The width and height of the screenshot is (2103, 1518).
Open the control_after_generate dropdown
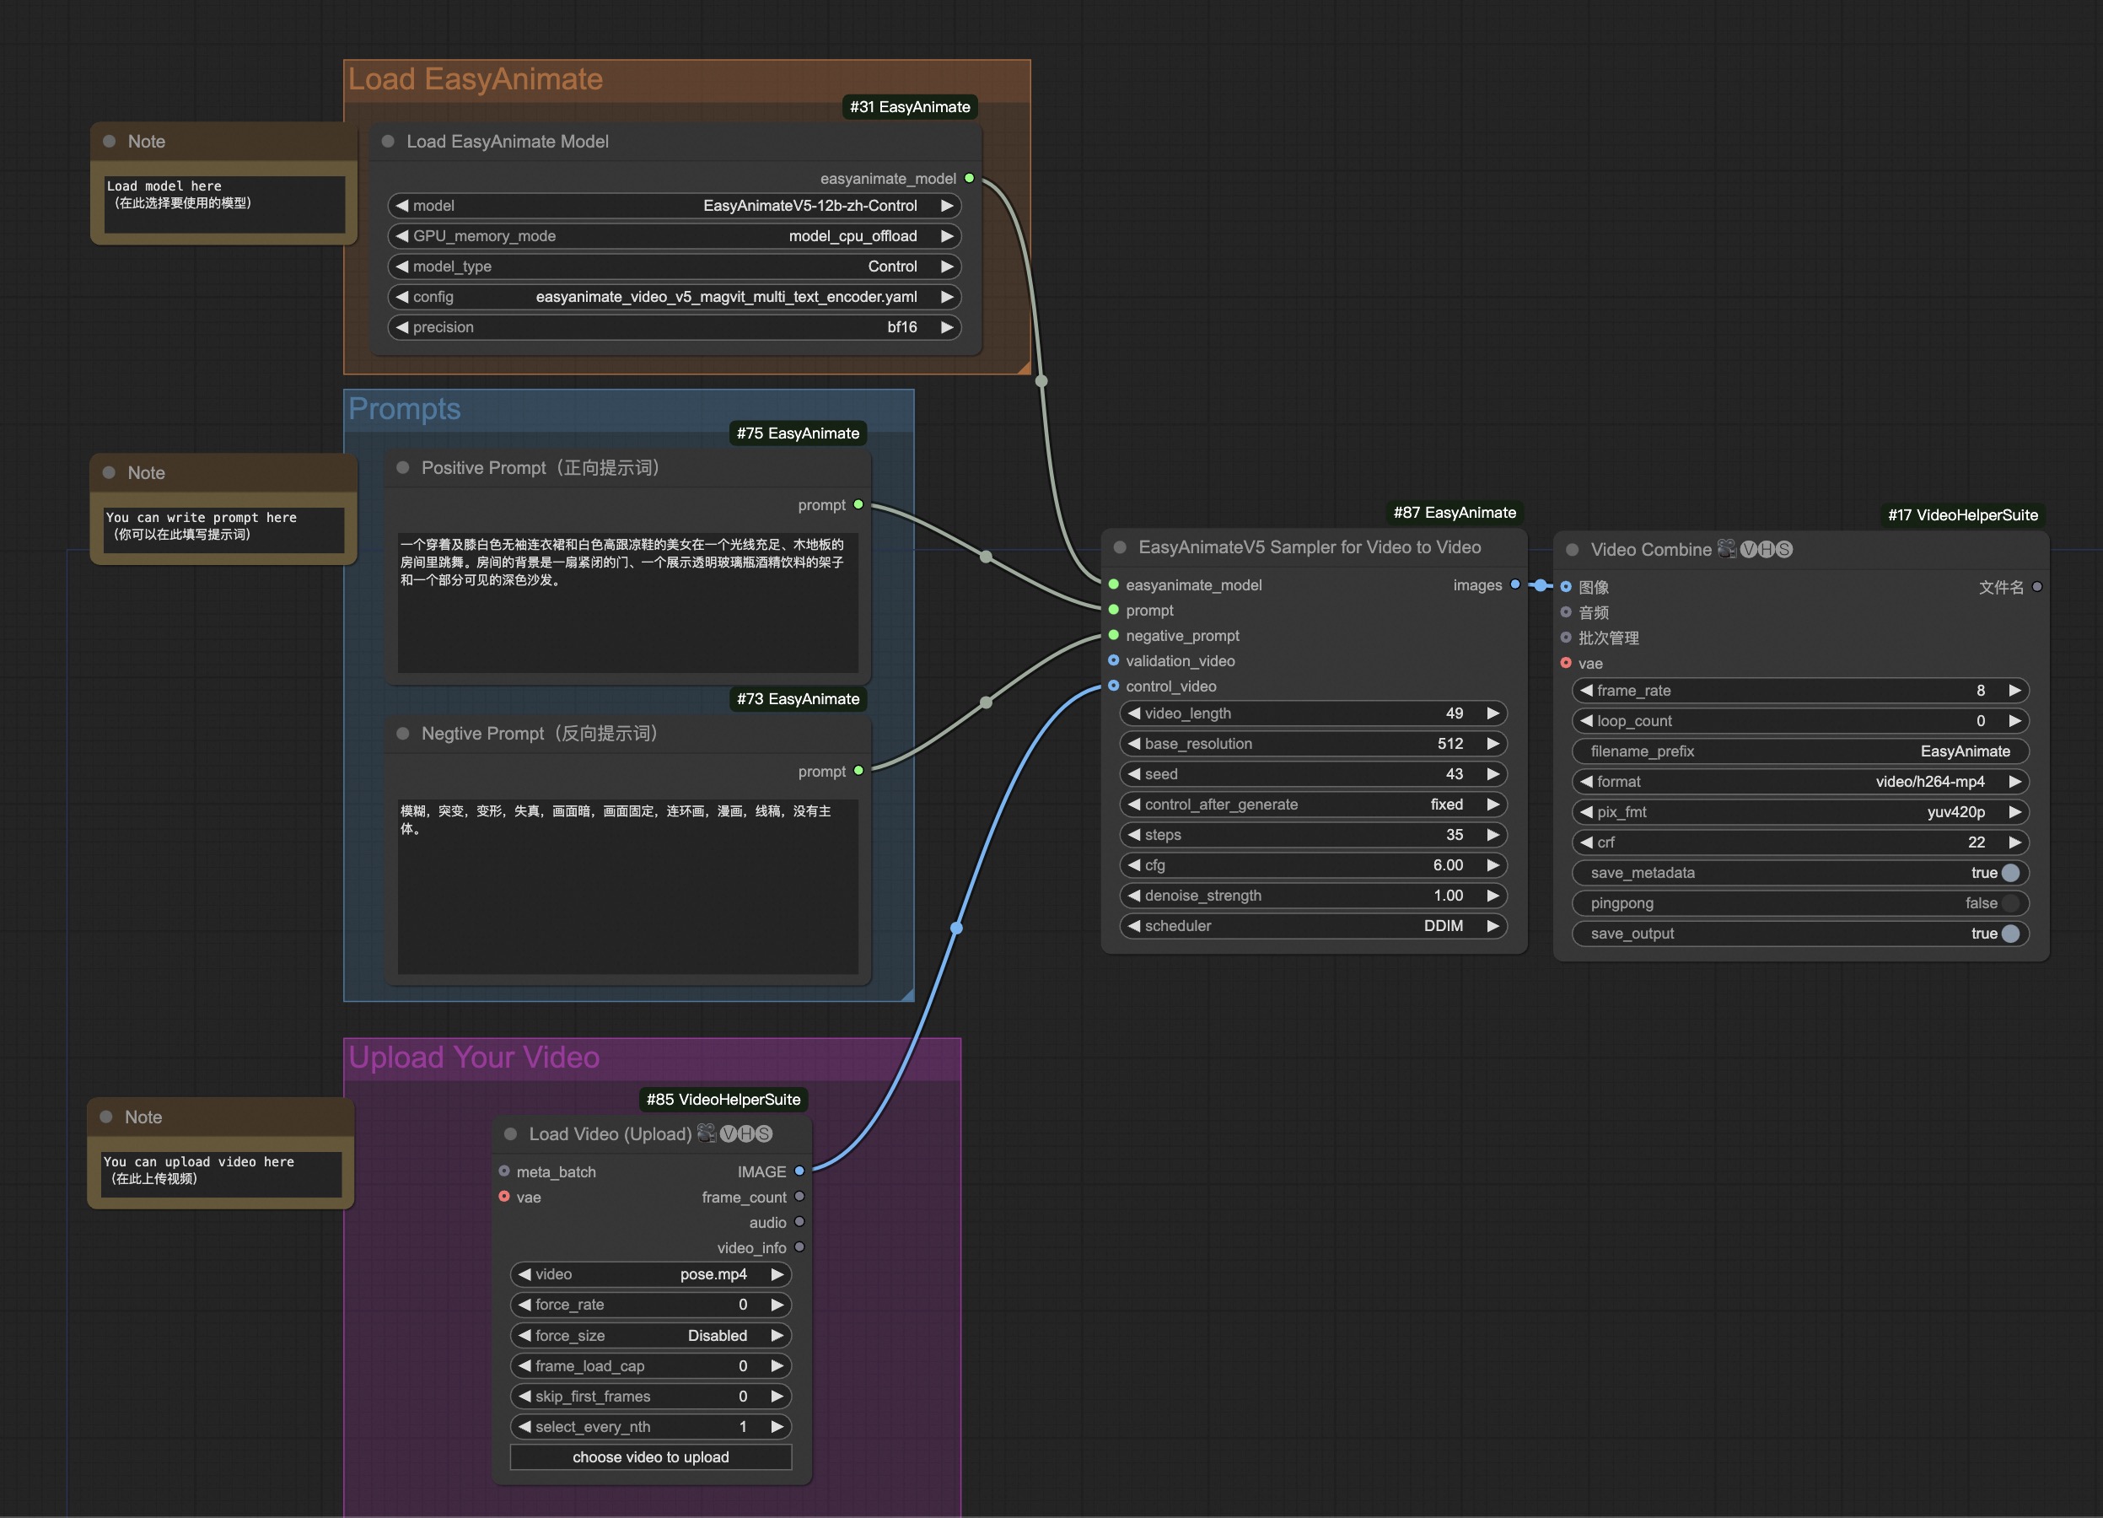[x=1313, y=804]
